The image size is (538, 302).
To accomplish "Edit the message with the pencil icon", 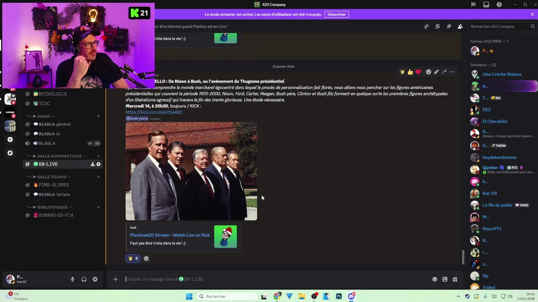I will [x=436, y=72].
